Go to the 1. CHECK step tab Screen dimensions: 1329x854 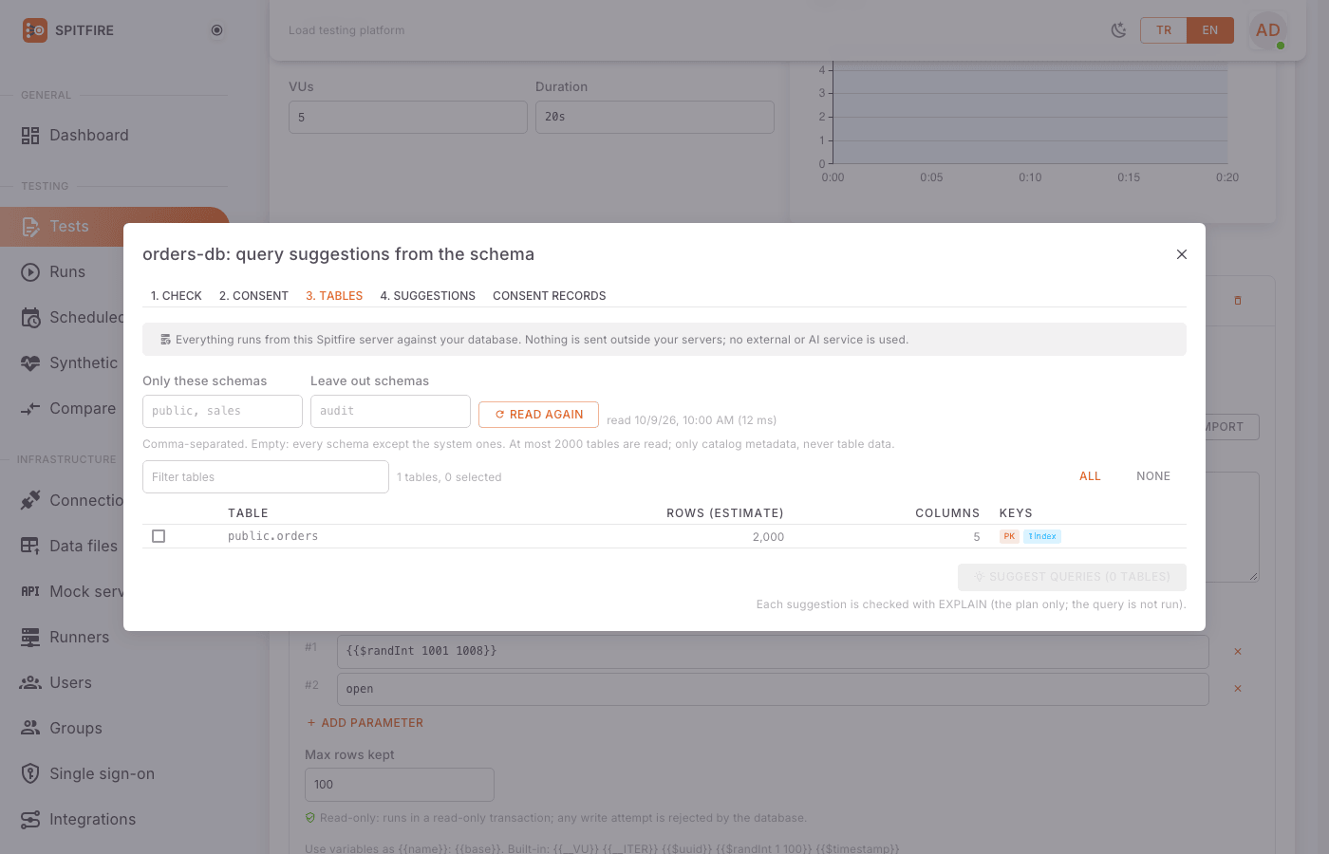point(177,296)
